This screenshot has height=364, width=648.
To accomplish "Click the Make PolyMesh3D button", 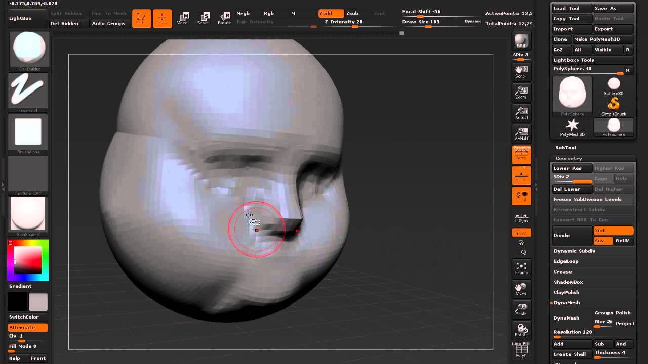I will 603,39.
